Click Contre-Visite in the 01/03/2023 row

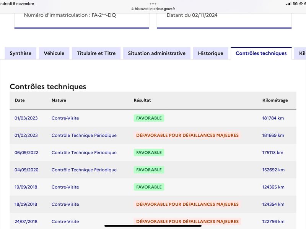tap(65, 118)
